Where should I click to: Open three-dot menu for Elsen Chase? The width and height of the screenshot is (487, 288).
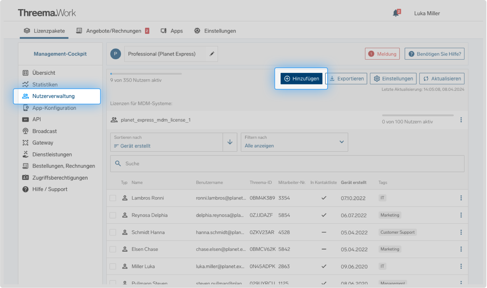tap(461, 249)
